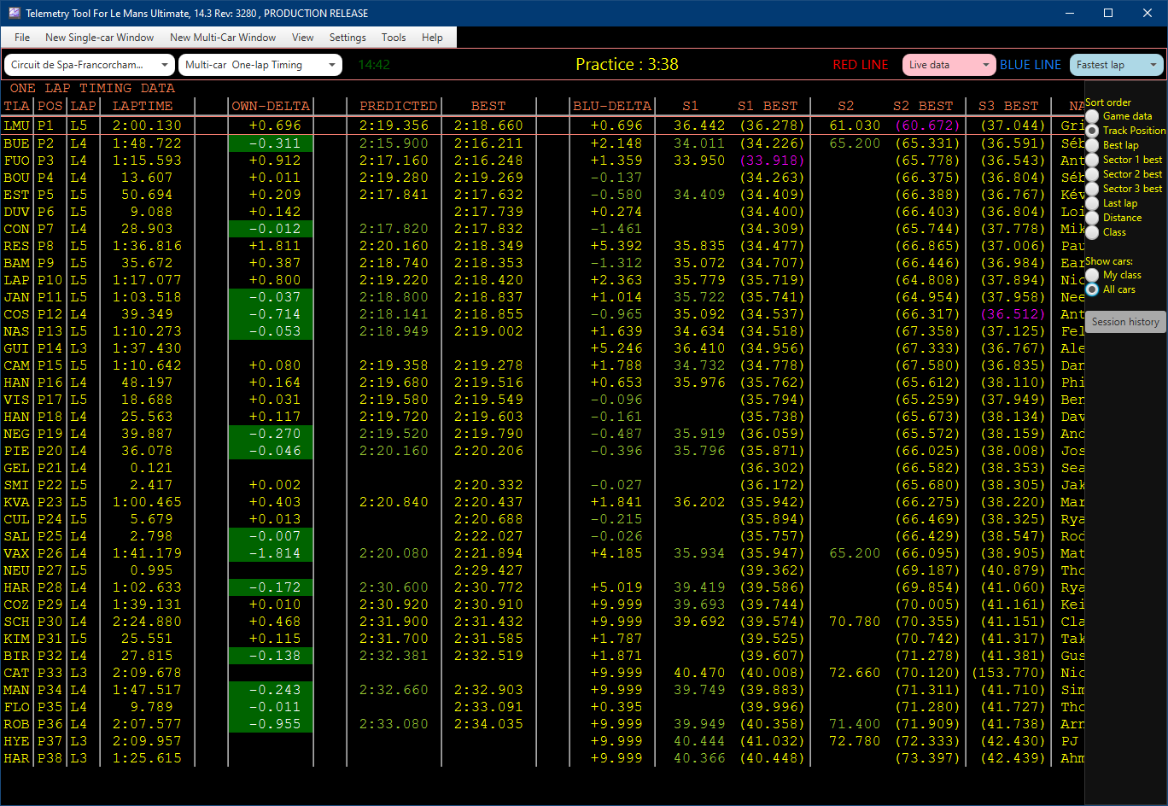
Task: Click the OWN-DELTA column header
Action: [271, 106]
